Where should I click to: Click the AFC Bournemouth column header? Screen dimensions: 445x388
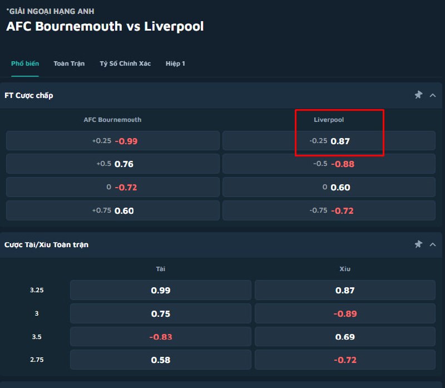[112, 120]
